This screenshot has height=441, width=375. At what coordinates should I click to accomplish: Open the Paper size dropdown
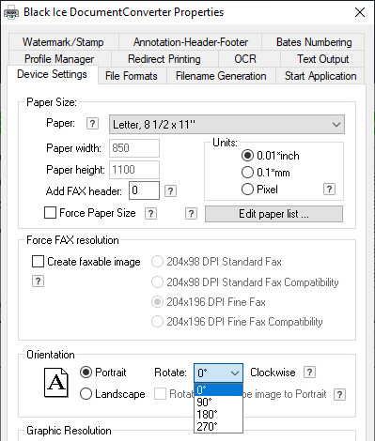(x=227, y=125)
